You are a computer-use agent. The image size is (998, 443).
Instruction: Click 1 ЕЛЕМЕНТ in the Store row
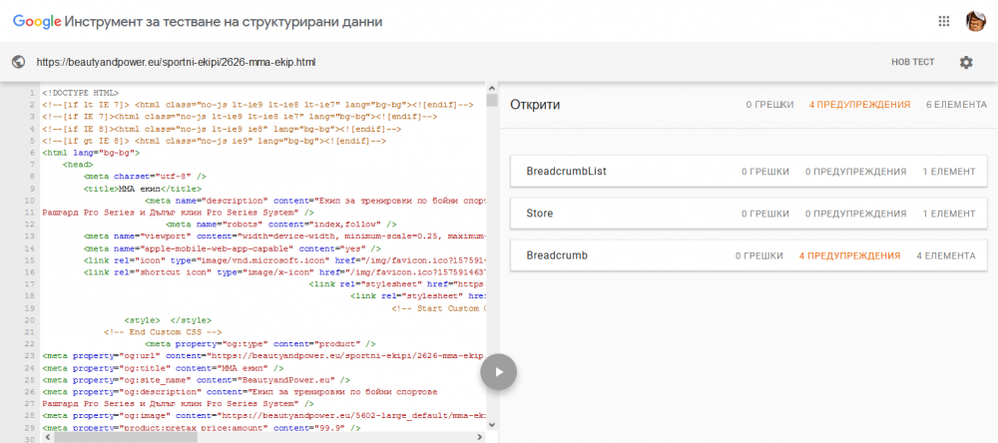click(949, 214)
